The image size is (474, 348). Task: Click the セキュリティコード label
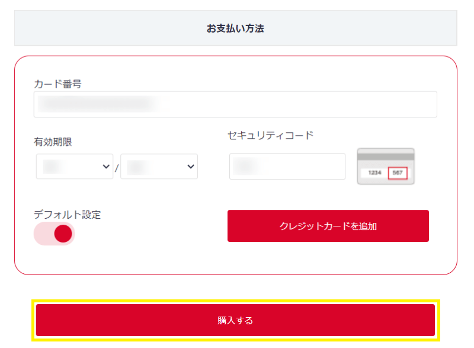[271, 135]
